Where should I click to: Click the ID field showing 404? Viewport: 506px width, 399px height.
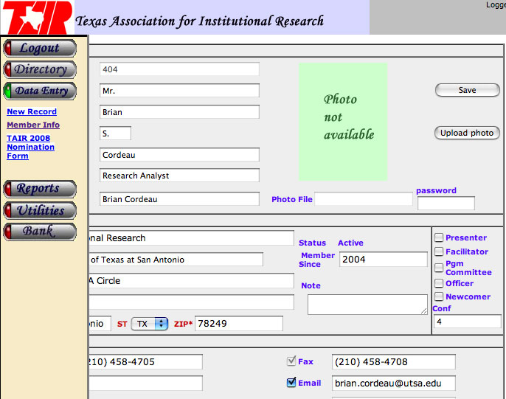pyautogui.click(x=179, y=69)
